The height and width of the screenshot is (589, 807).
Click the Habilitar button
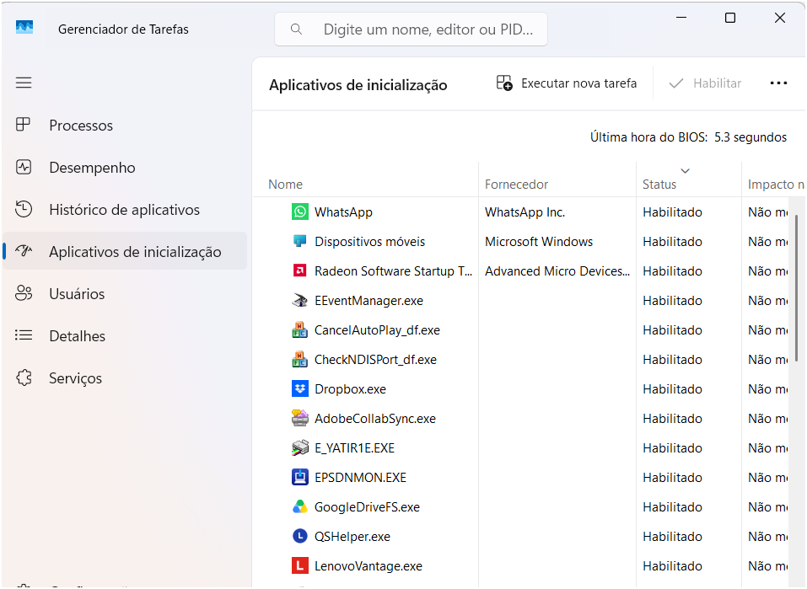pyautogui.click(x=705, y=83)
